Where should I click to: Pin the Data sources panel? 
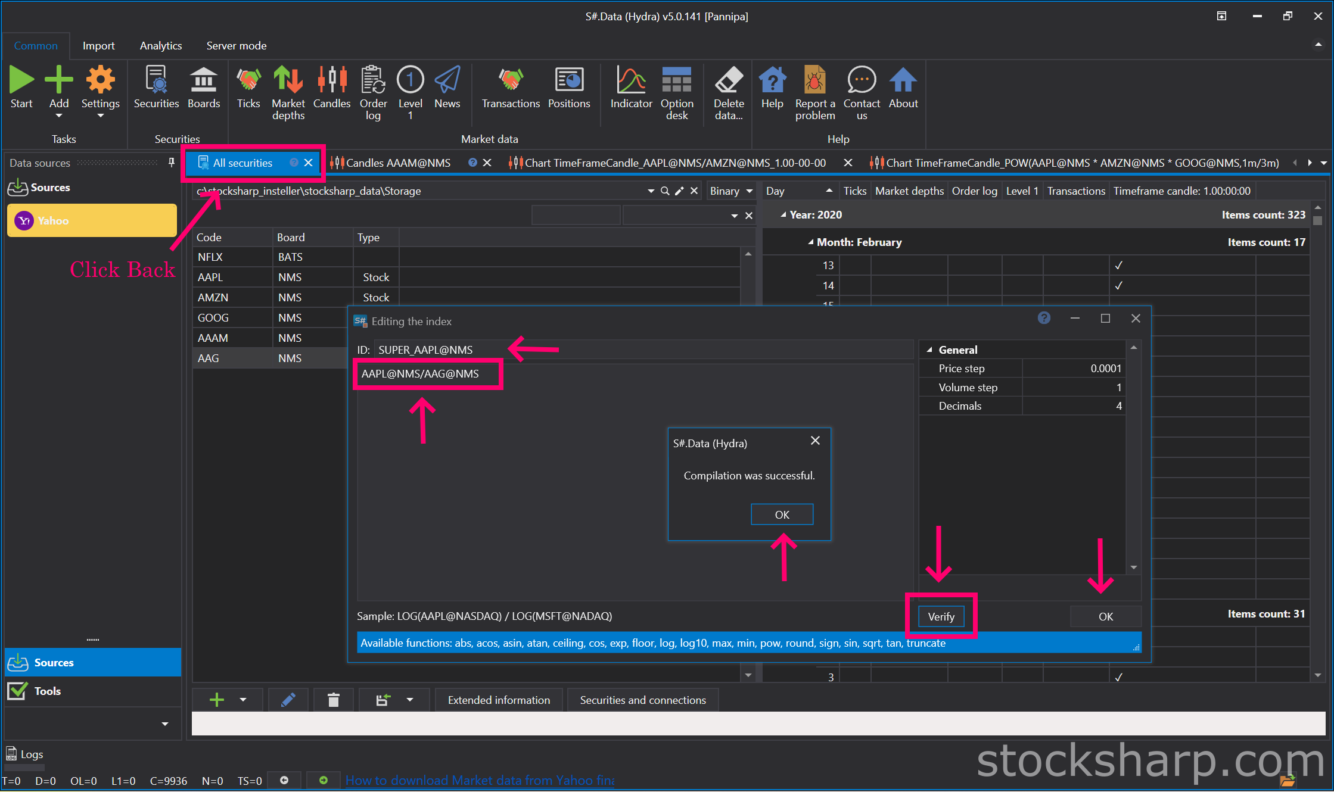172,163
